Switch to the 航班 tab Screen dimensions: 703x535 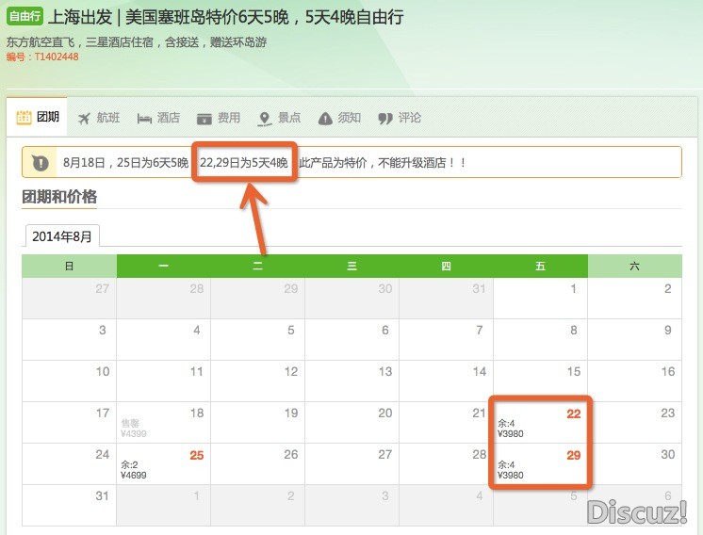point(99,119)
